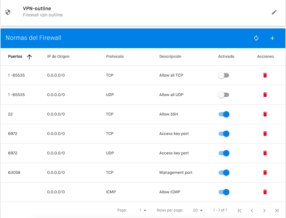Delete the Management port rule
Screen dimensions: 286x218
(x=265, y=173)
